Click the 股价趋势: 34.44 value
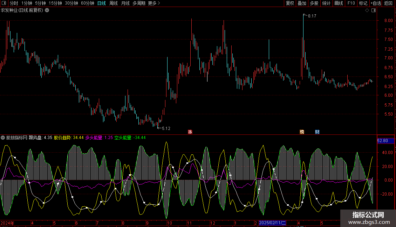 [69, 138]
